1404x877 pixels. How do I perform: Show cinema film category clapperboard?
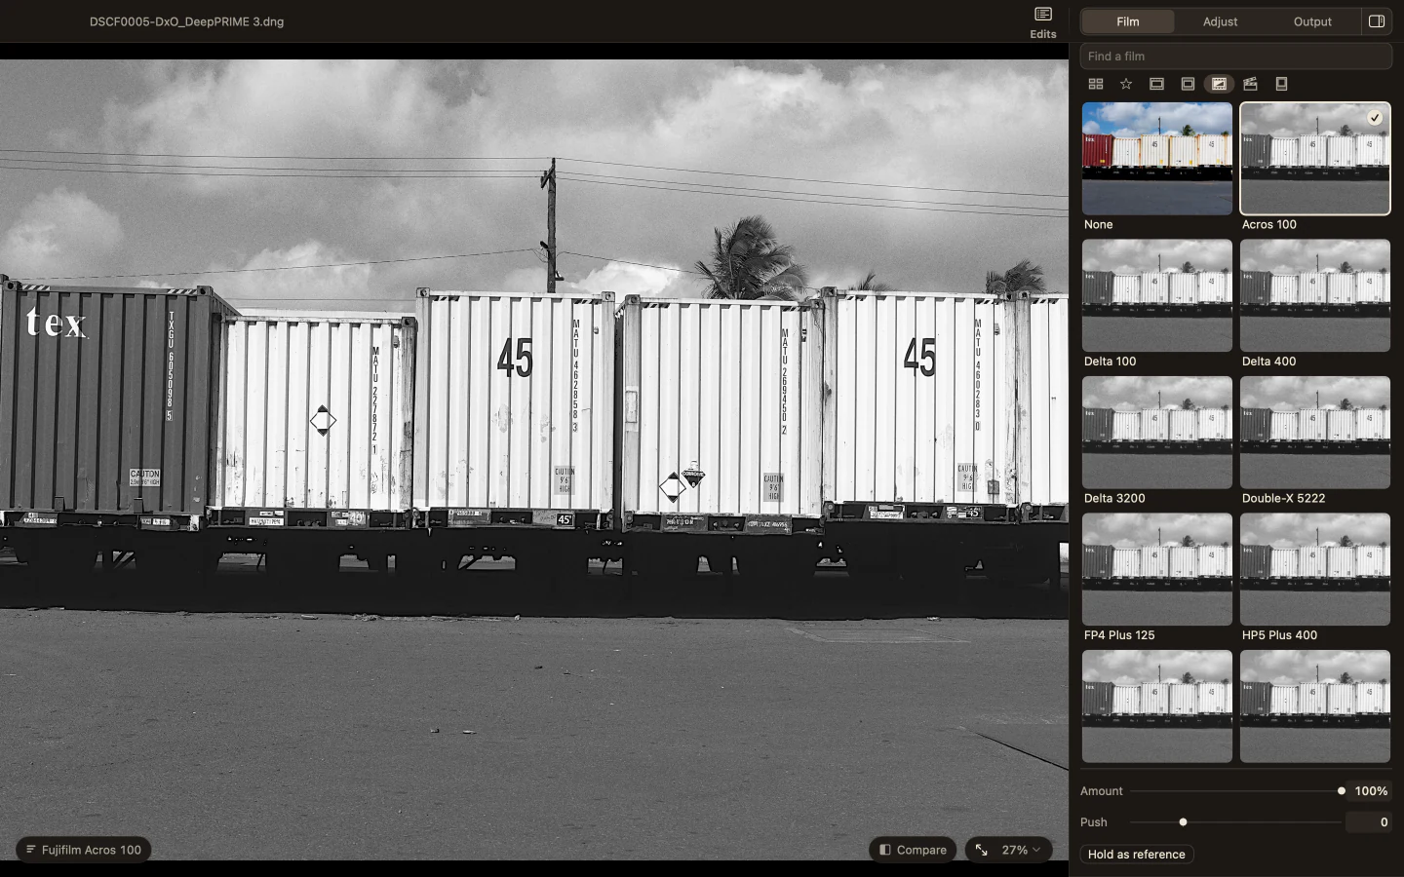point(1250,84)
